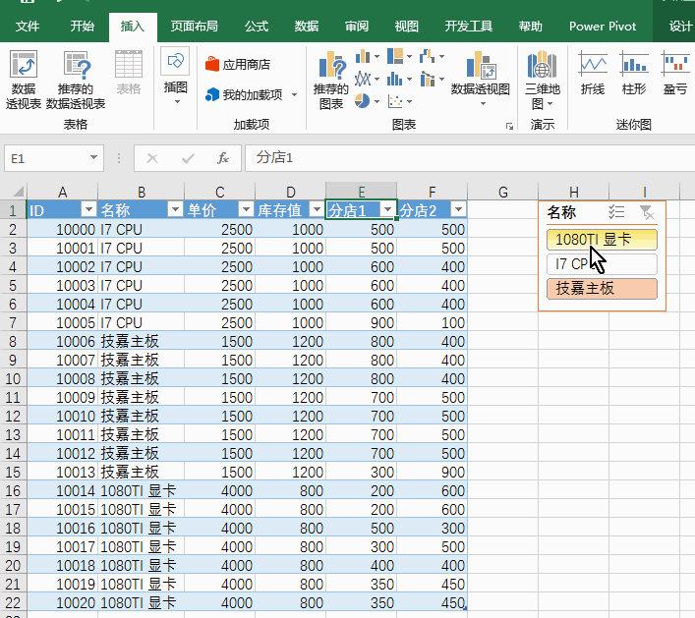This screenshot has width=695, height=618.
Task: Expand the Name Box dropdown
Action: pos(93,158)
